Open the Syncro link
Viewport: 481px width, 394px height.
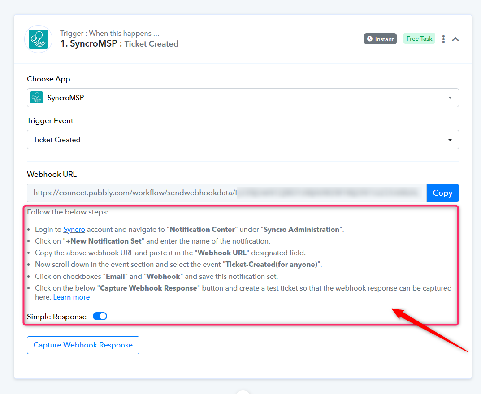pos(74,230)
